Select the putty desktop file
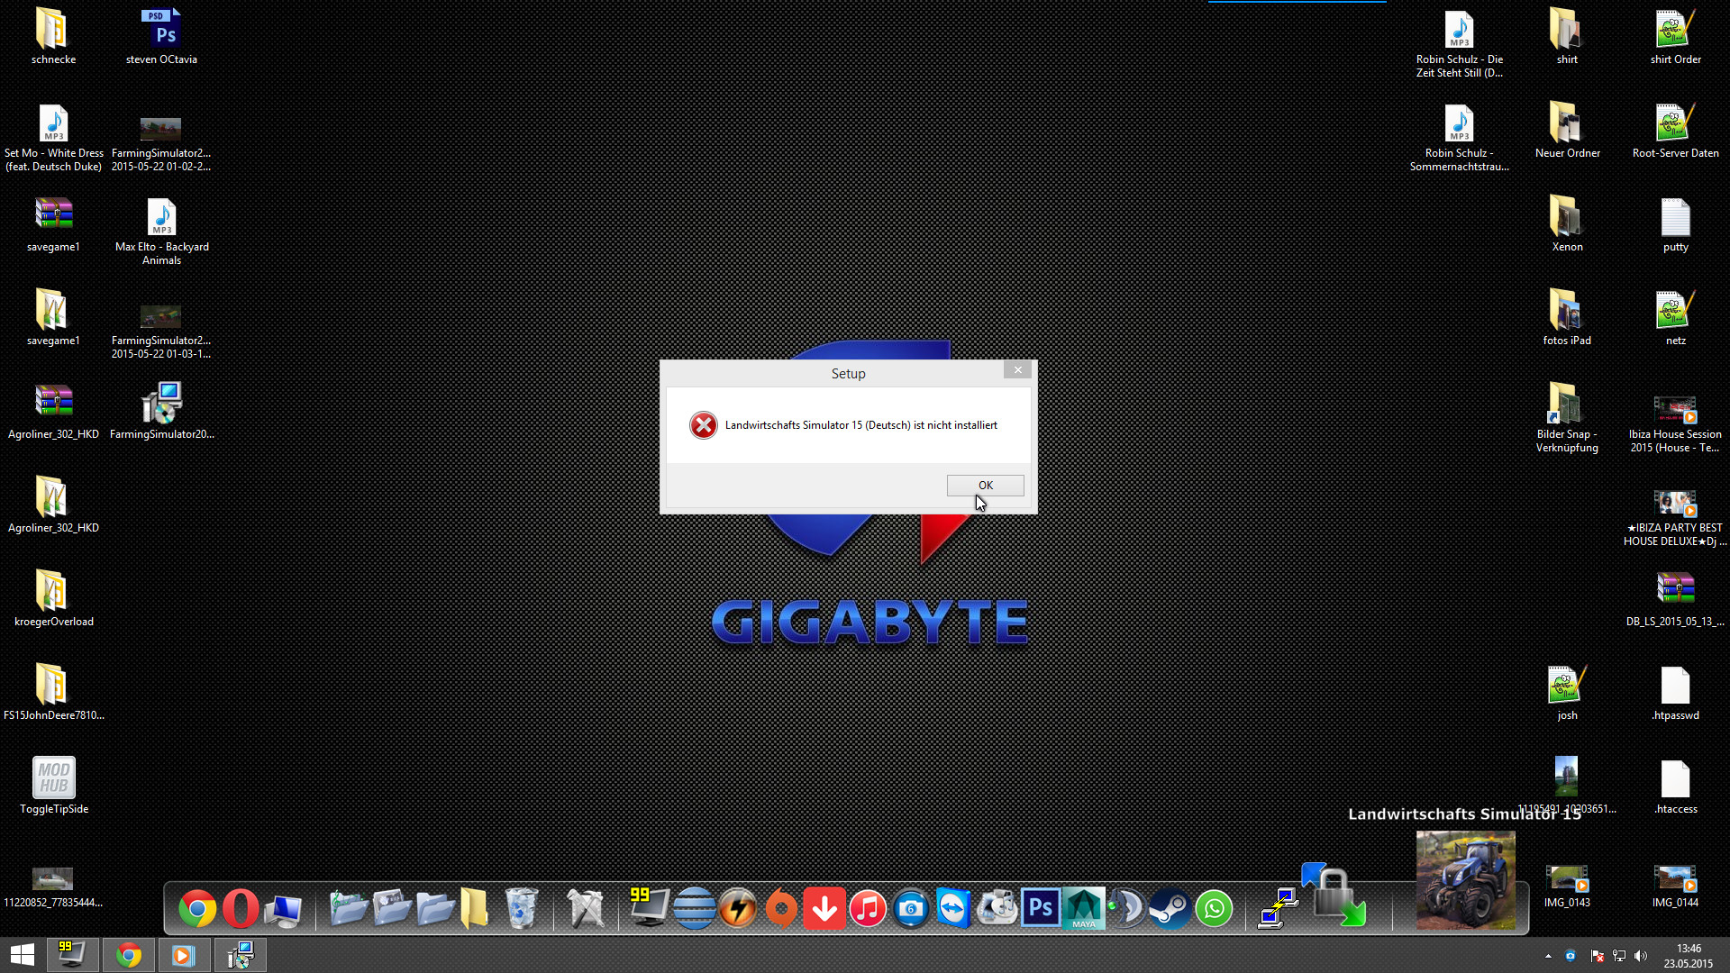The width and height of the screenshot is (1730, 973). pyautogui.click(x=1675, y=219)
